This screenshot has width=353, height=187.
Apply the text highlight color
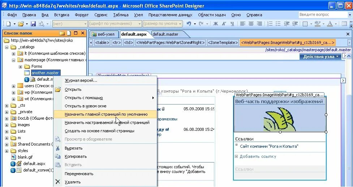pos(318,23)
